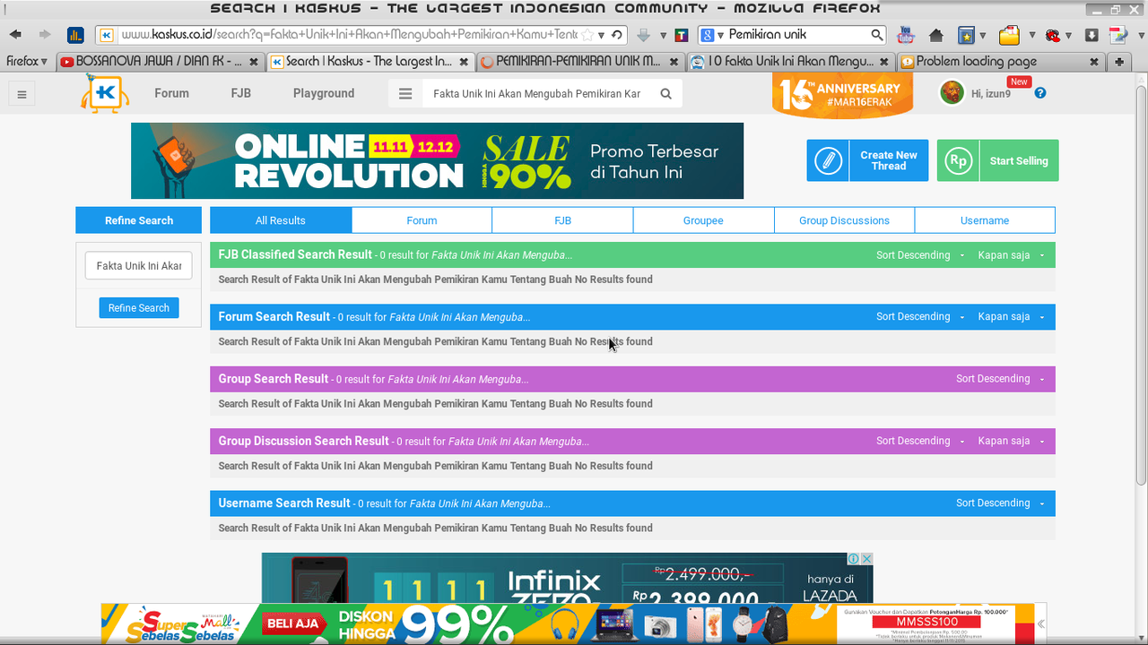Open the Firefox menu button
1148x645 pixels.
coord(26,62)
